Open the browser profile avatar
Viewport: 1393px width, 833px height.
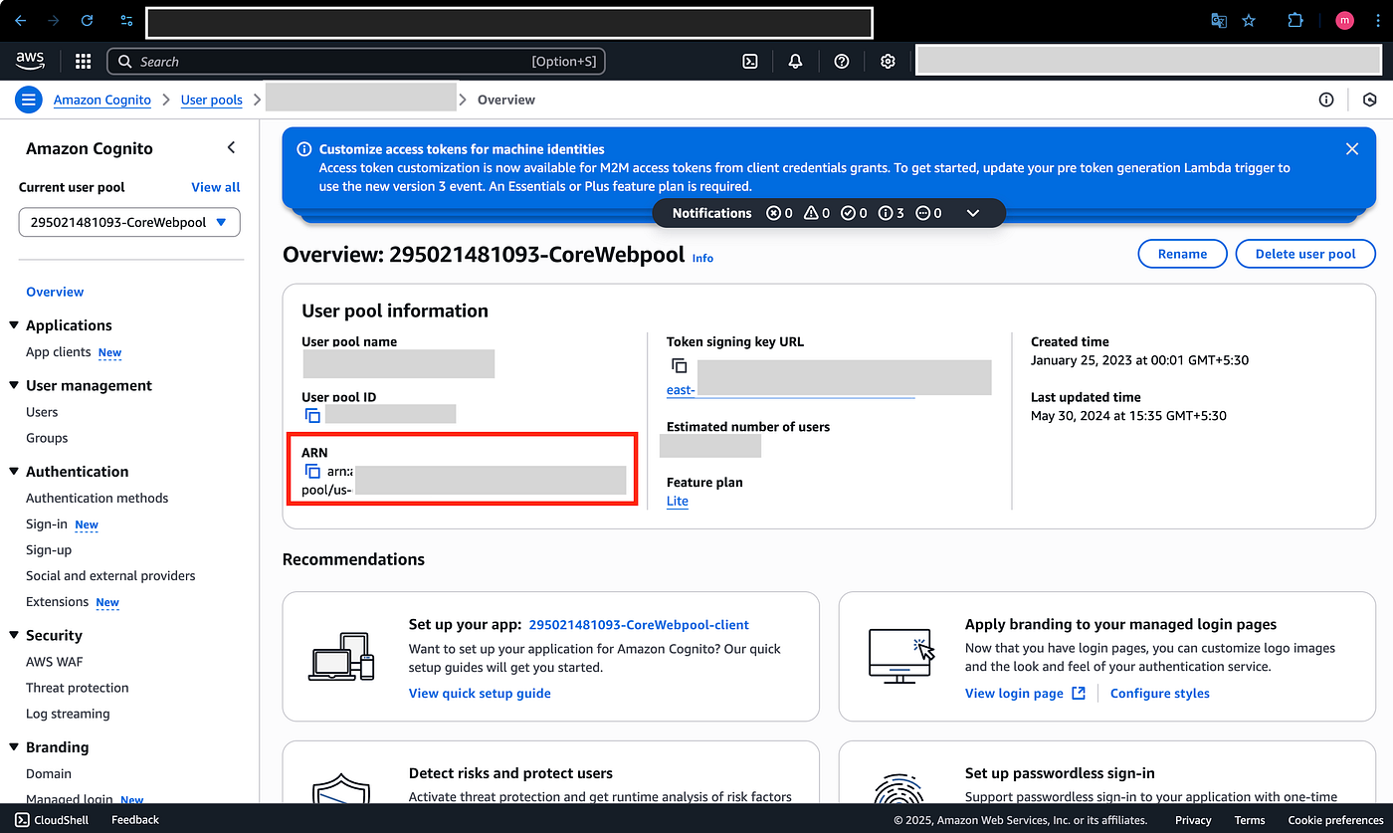pos(1344,20)
